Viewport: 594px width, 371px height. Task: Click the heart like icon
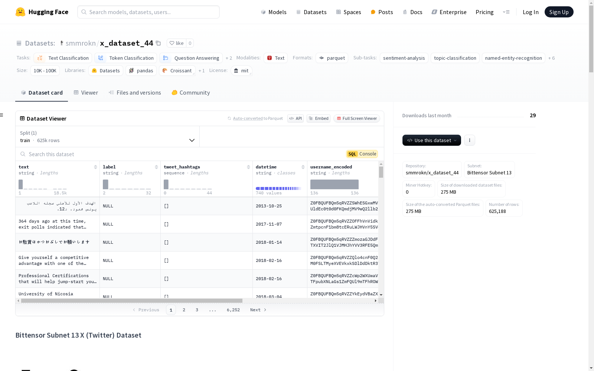[x=172, y=43]
